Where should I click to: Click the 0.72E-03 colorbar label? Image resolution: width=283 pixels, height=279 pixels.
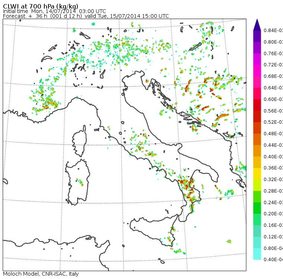coord(273,65)
